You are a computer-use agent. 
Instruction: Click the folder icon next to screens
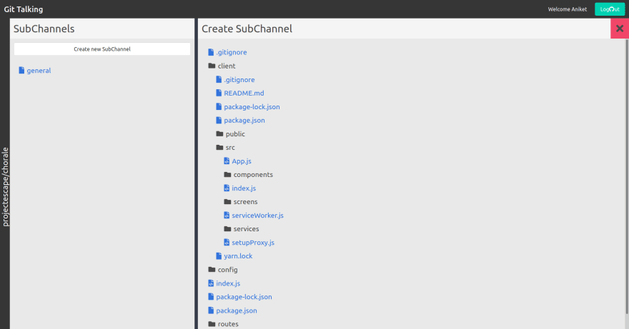pos(227,201)
